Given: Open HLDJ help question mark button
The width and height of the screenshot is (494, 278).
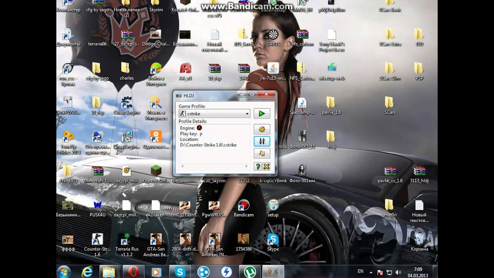Looking at the screenshot, I should pos(258,166).
